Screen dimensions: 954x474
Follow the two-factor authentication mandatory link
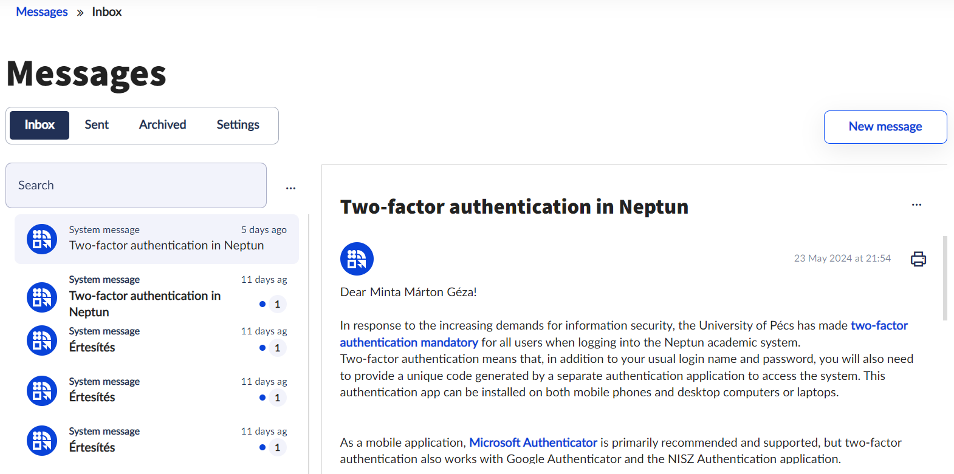[408, 342]
